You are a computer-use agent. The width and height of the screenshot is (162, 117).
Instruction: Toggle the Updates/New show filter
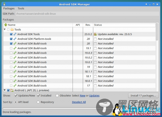[16, 96]
